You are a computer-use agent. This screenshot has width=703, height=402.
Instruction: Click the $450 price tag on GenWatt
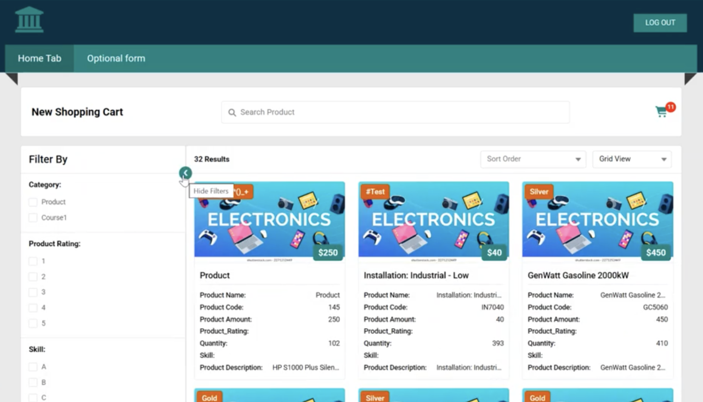click(655, 252)
